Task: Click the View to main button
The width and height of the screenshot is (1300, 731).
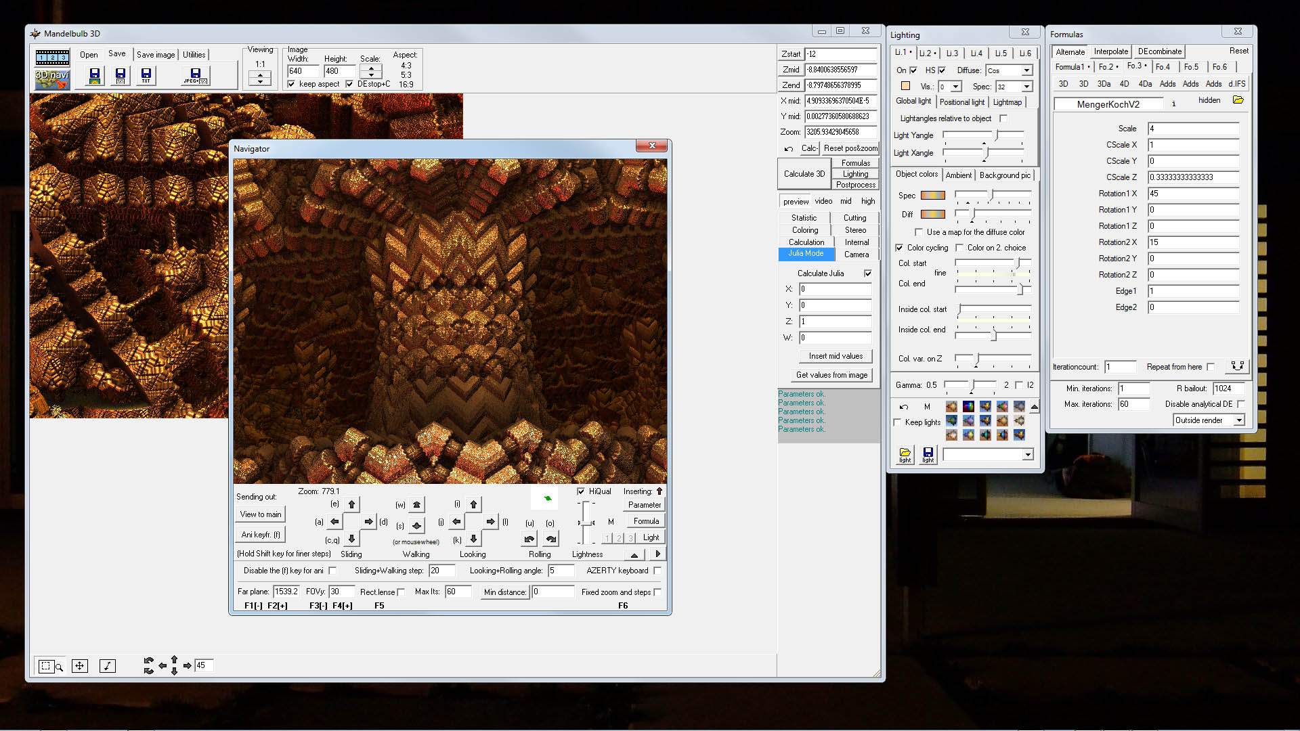Action: tap(260, 514)
